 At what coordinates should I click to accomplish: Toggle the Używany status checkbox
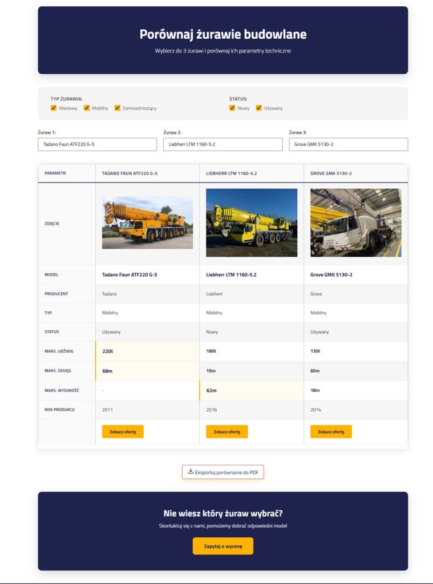tap(258, 108)
